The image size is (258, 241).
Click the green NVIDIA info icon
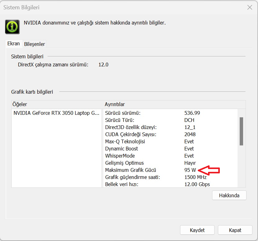[12, 27]
